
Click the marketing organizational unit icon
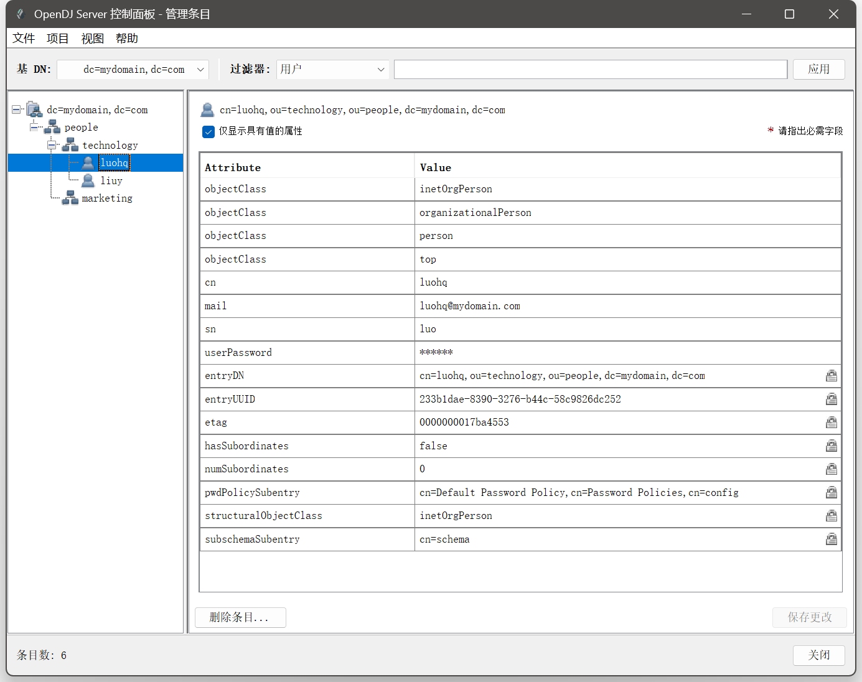pyautogui.click(x=70, y=198)
